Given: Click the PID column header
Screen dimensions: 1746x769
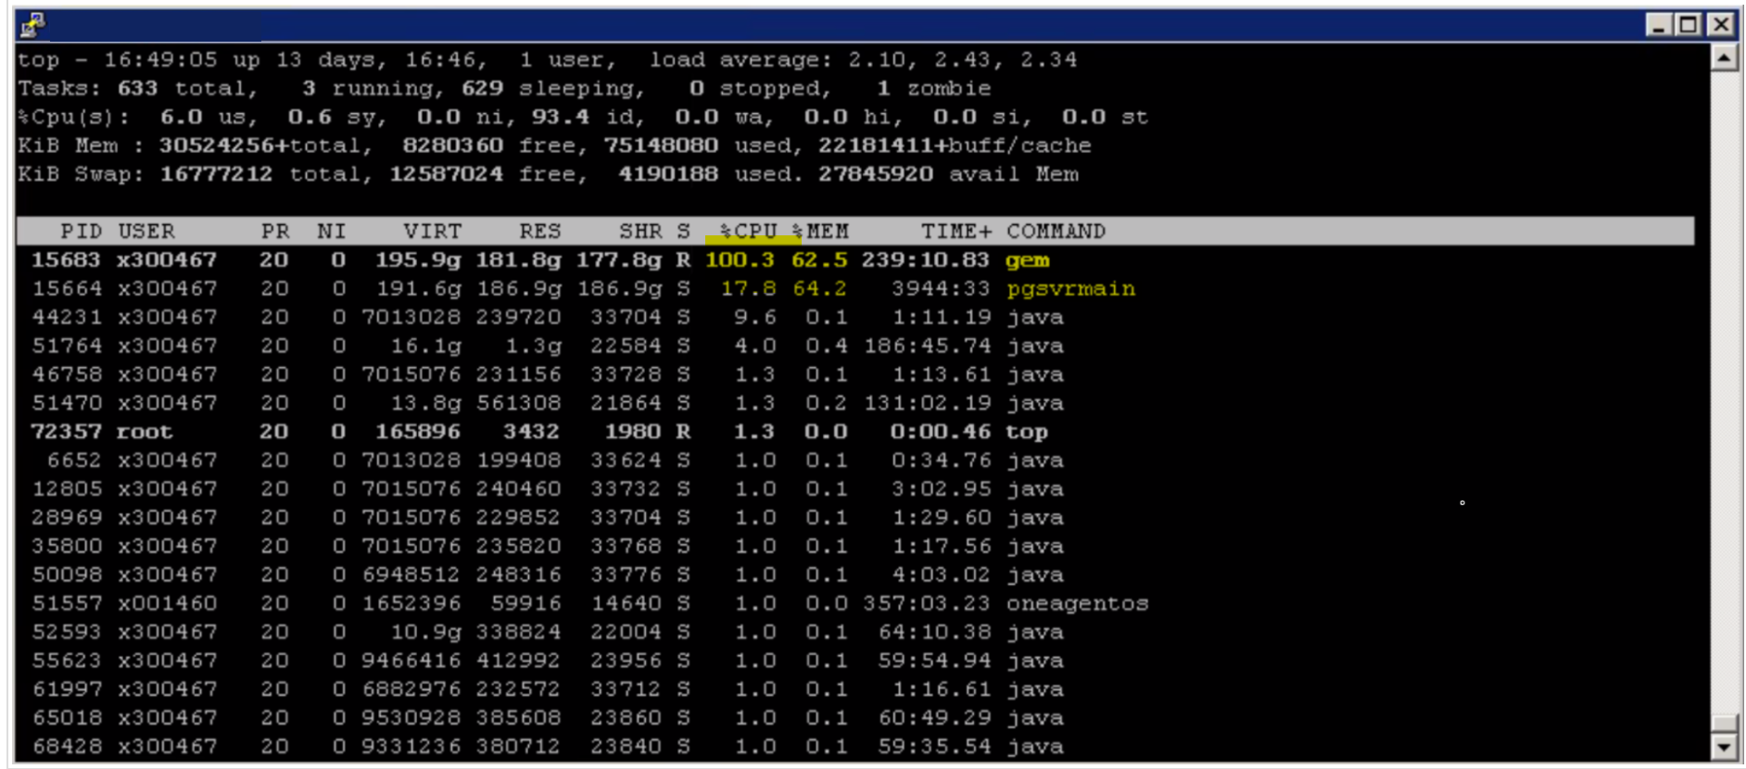Looking at the screenshot, I should pyautogui.click(x=80, y=231).
